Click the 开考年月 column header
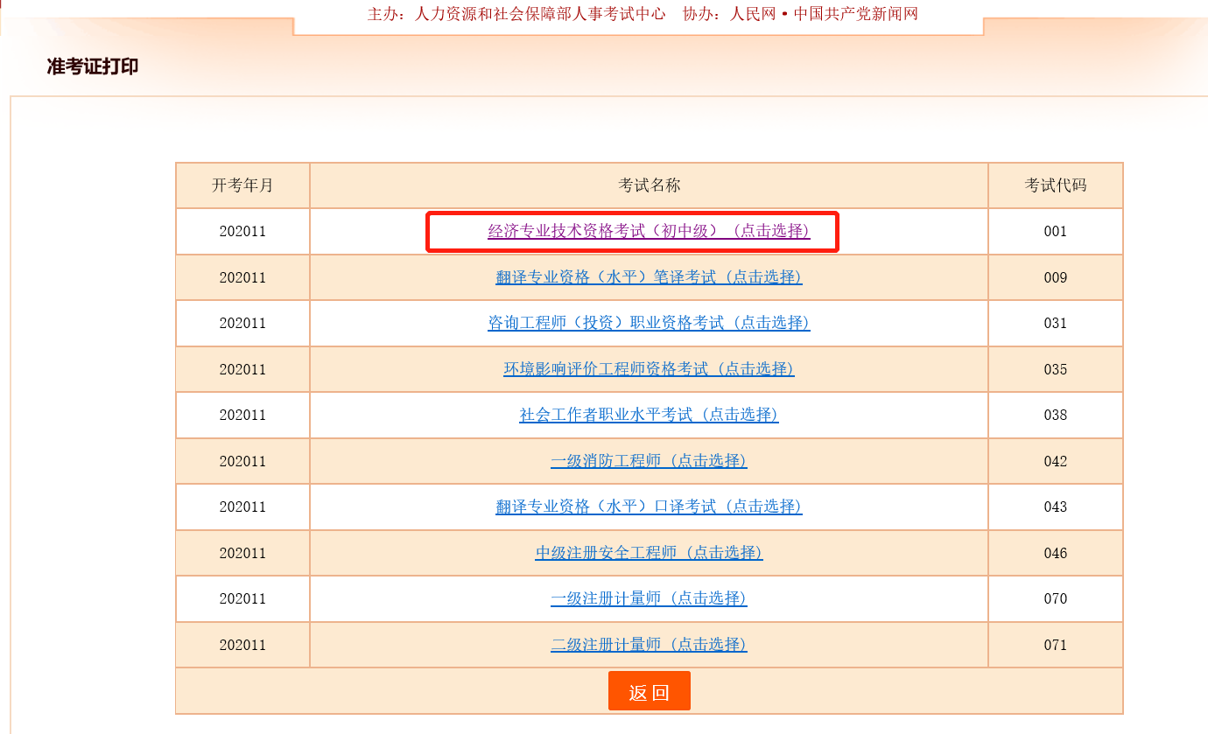 pyautogui.click(x=242, y=185)
